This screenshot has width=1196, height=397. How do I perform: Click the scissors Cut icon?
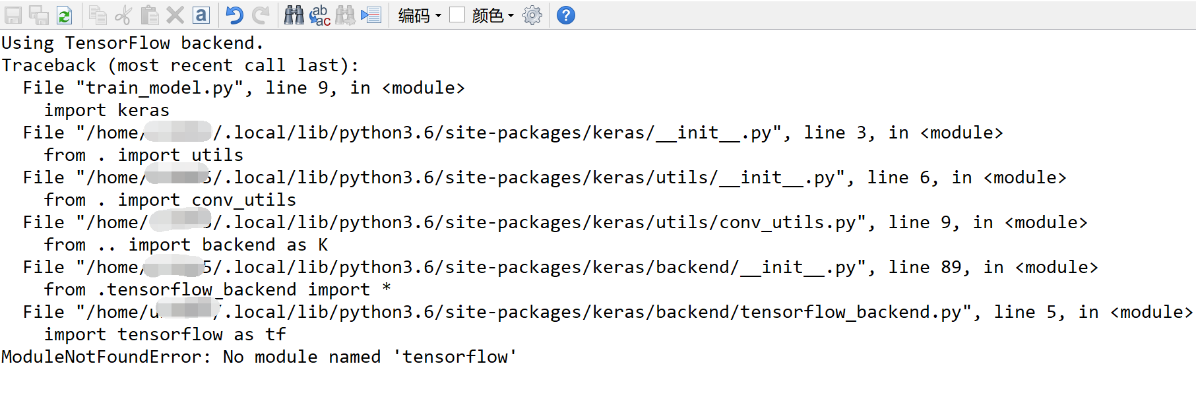123,15
